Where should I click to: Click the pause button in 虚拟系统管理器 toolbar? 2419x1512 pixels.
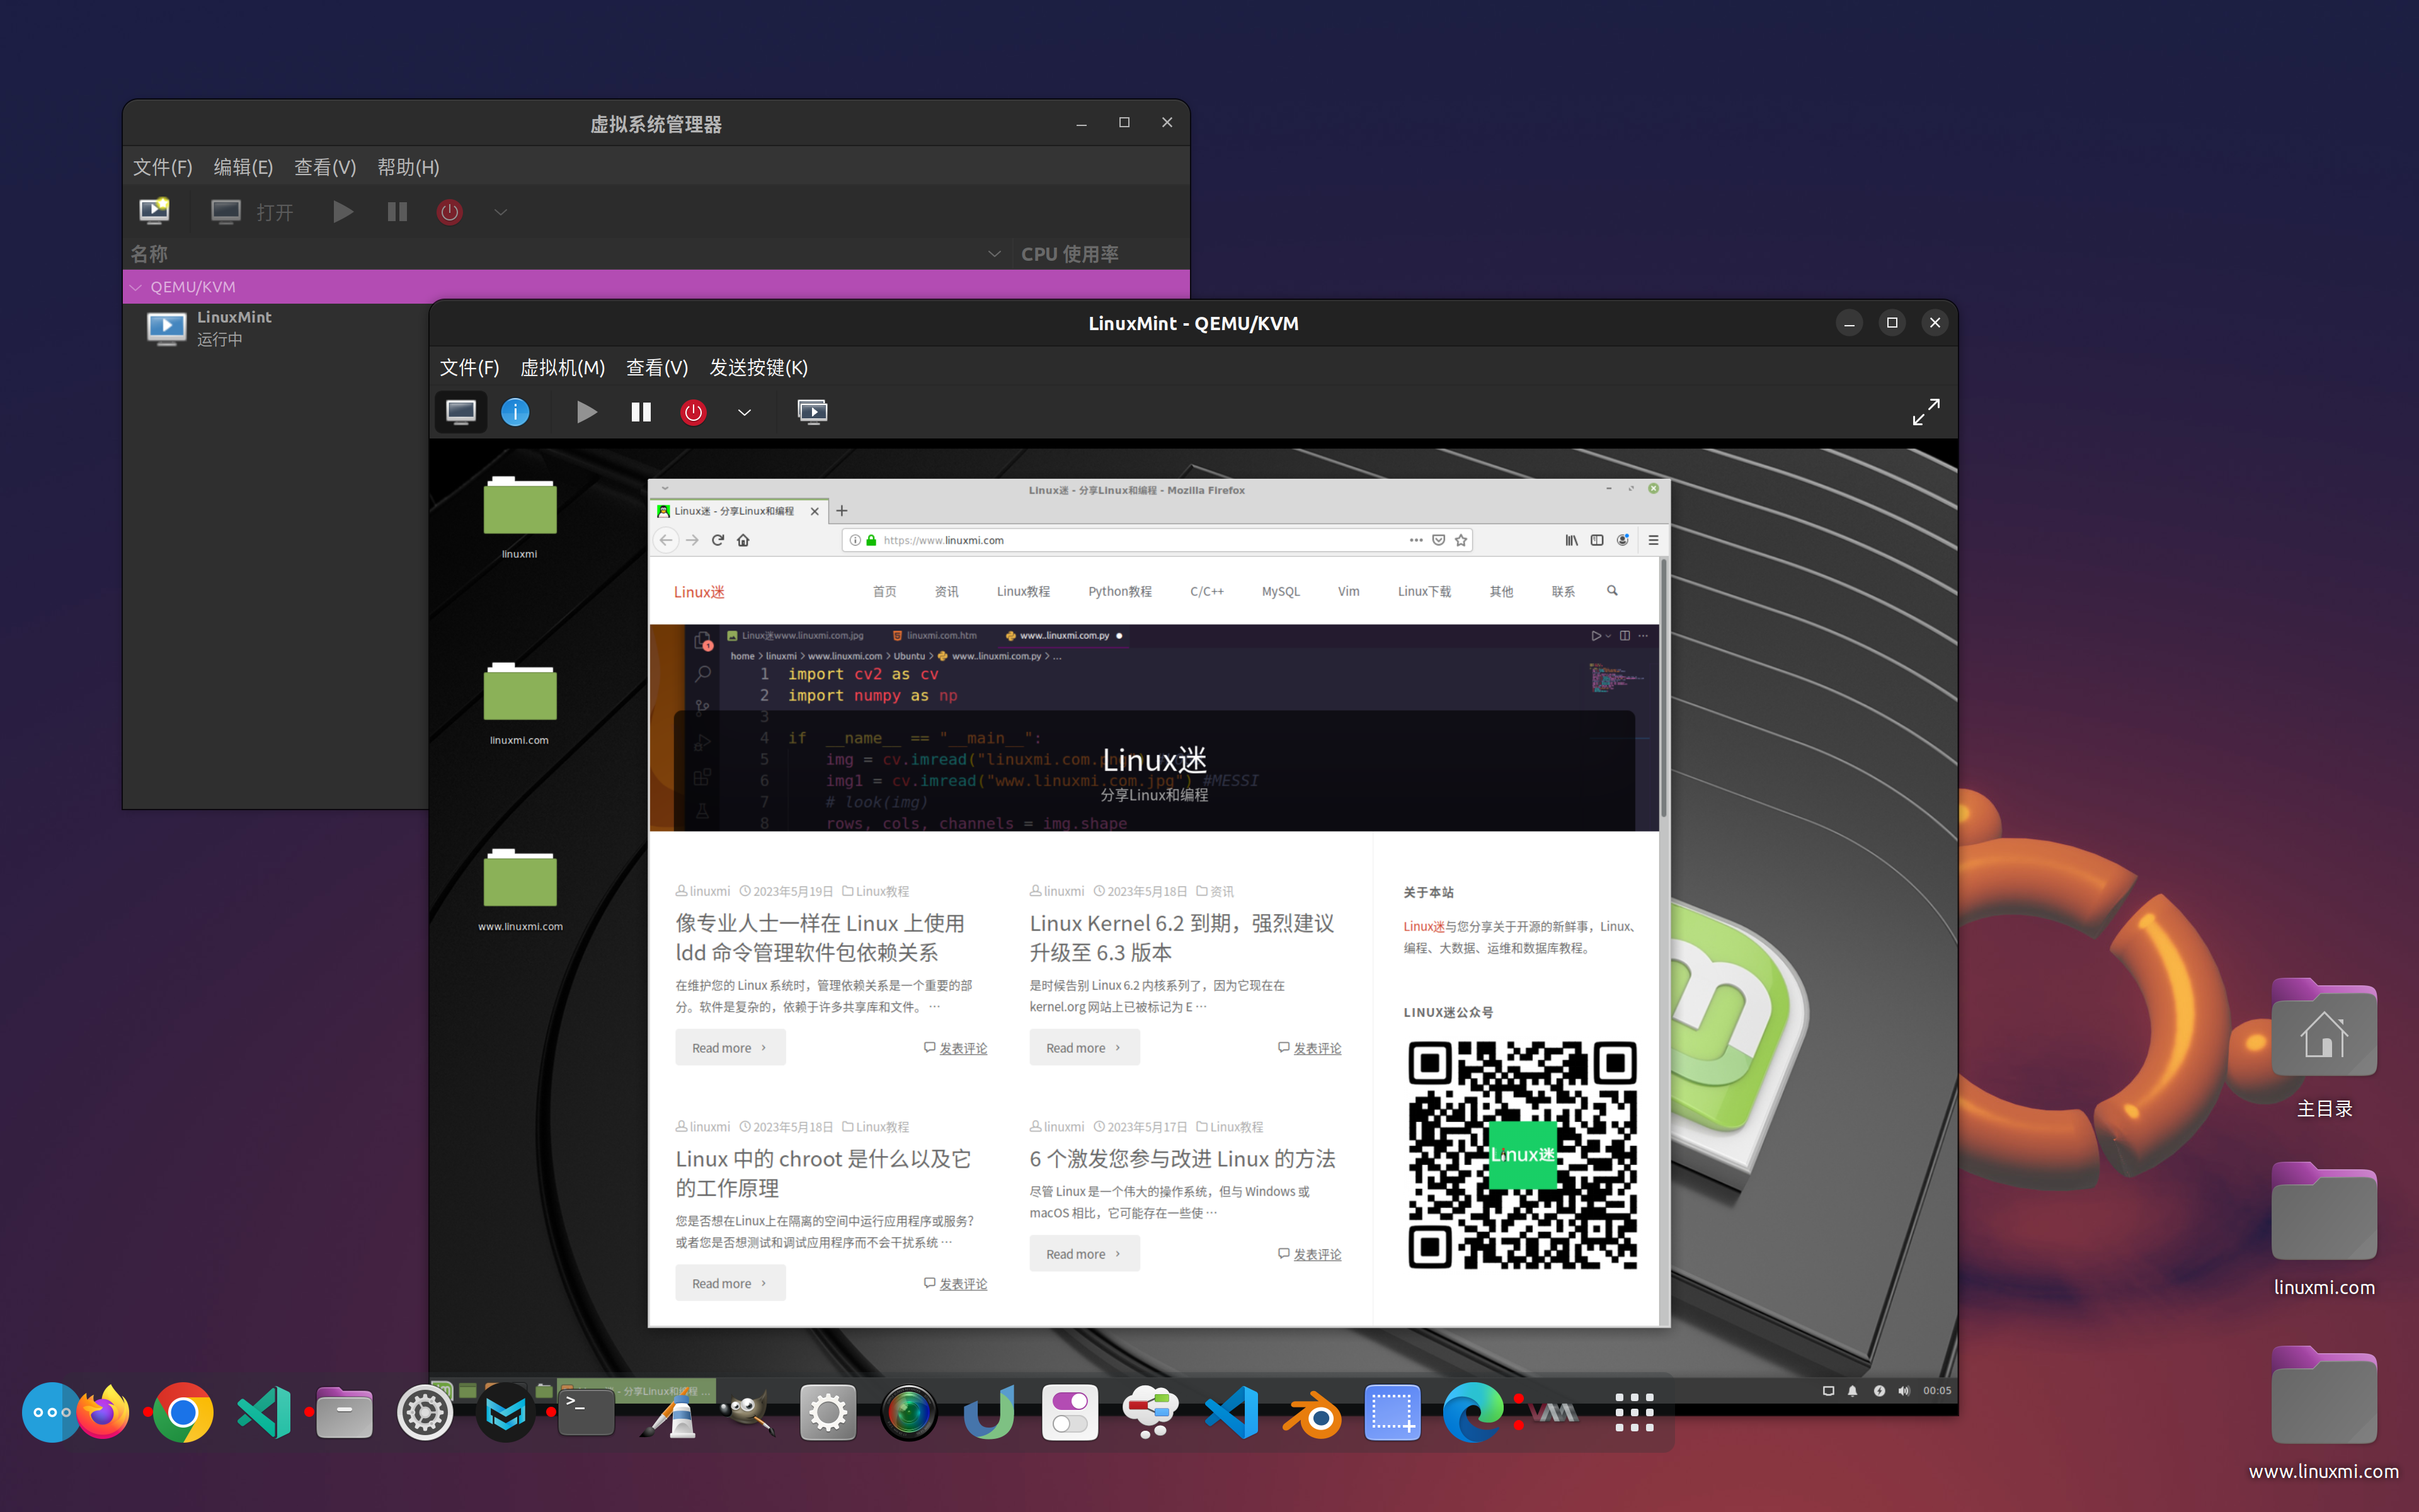pos(397,212)
